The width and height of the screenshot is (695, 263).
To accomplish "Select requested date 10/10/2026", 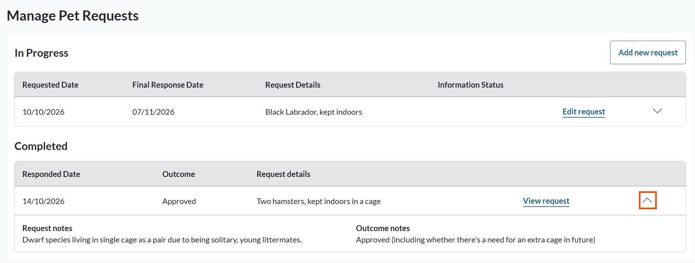I will pyautogui.click(x=43, y=112).
